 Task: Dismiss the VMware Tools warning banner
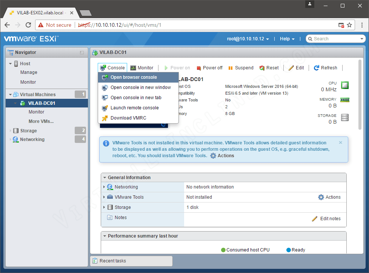click(x=340, y=143)
